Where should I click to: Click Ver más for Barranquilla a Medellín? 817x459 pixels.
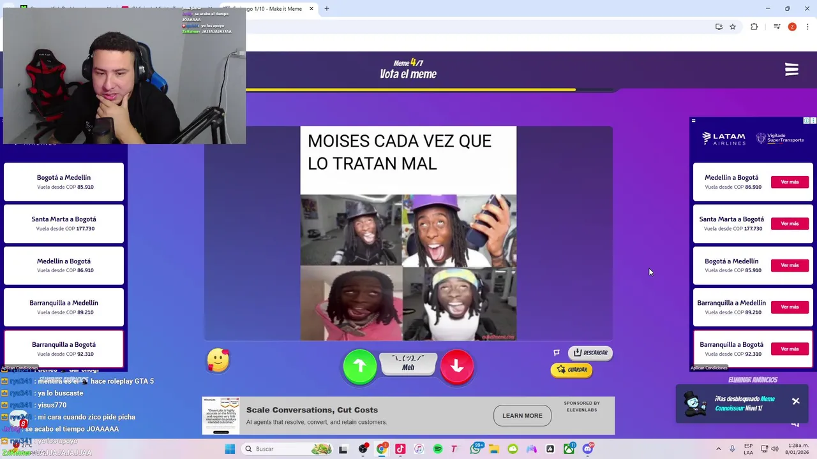click(x=790, y=307)
